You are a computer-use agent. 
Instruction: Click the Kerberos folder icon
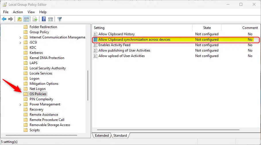click(26, 53)
